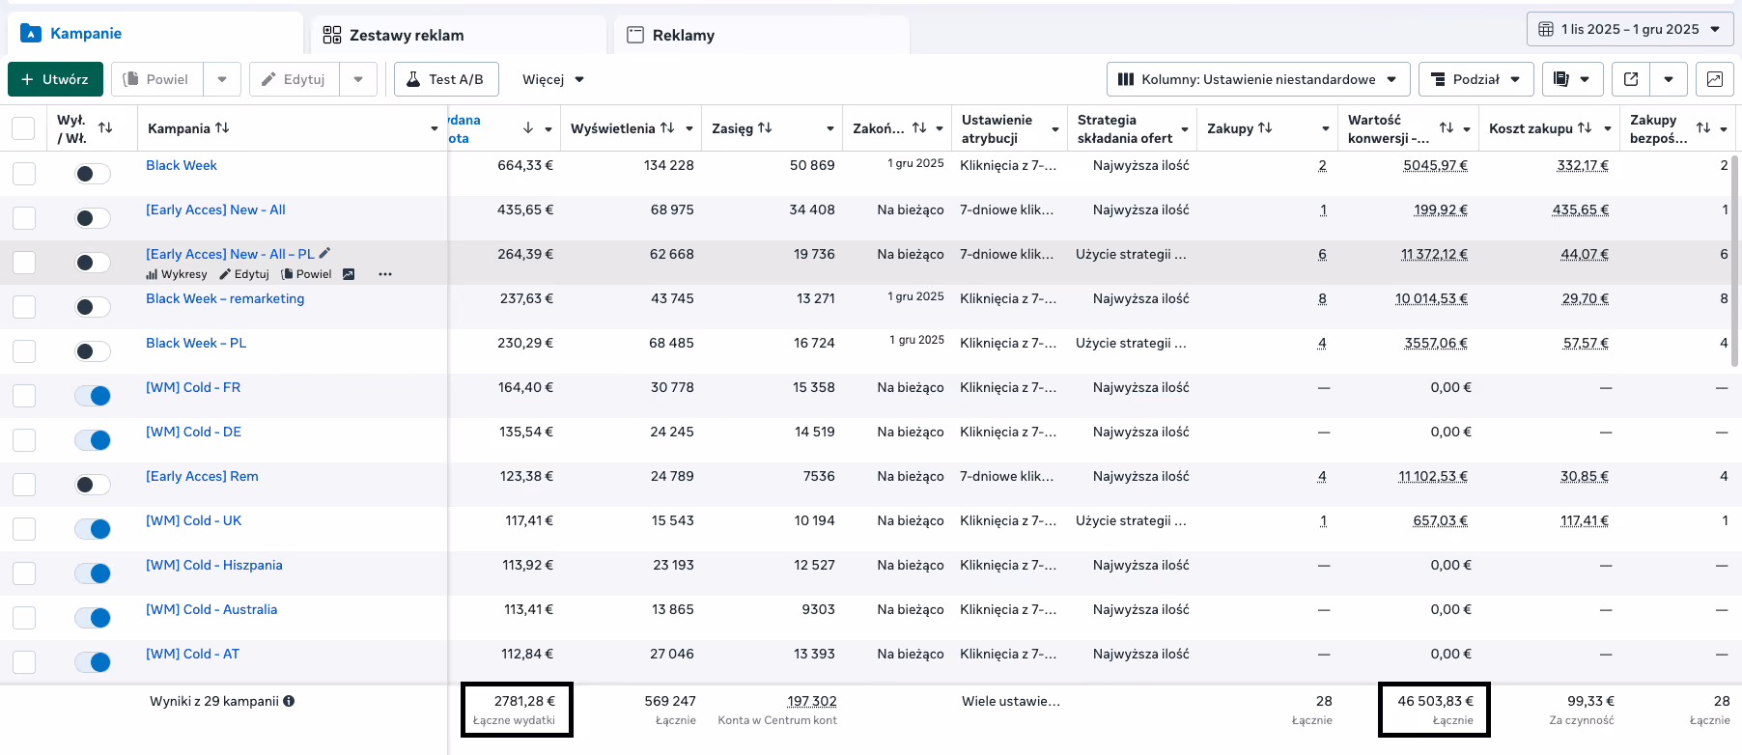Sort by the Koszt zakupu column
1742x755 pixels.
pos(1585,127)
